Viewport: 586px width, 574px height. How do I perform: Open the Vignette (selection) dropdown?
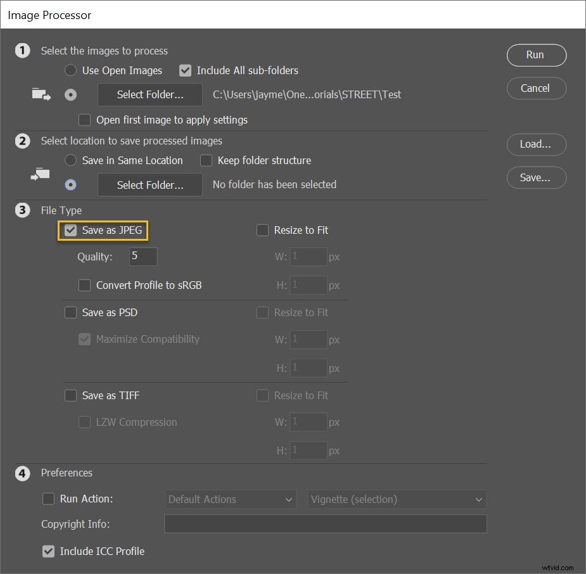pyautogui.click(x=397, y=499)
